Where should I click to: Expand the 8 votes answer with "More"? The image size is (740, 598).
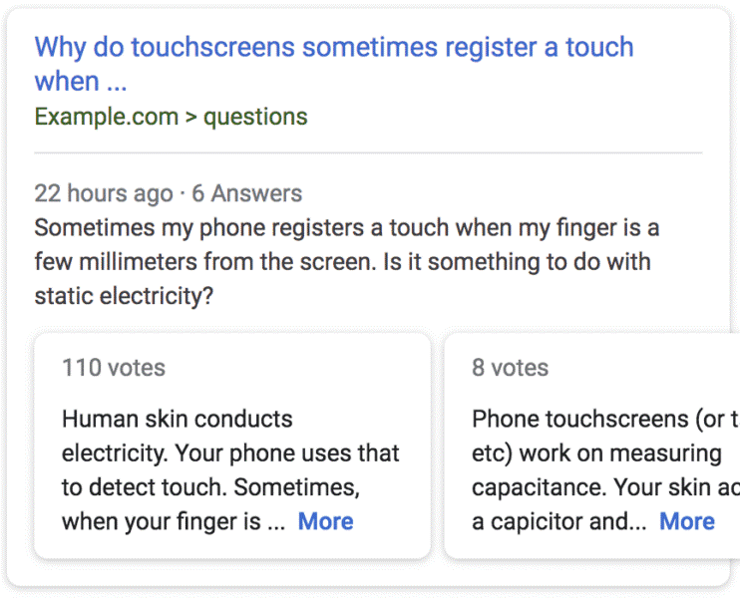click(687, 521)
